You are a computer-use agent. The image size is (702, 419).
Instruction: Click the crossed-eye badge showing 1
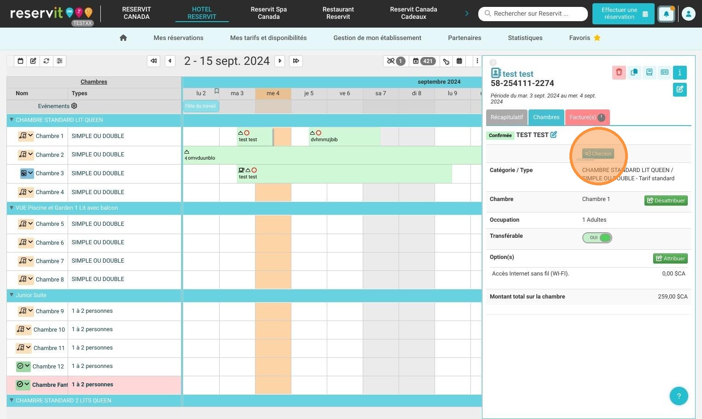pyautogui.click(x=395, y=61)
